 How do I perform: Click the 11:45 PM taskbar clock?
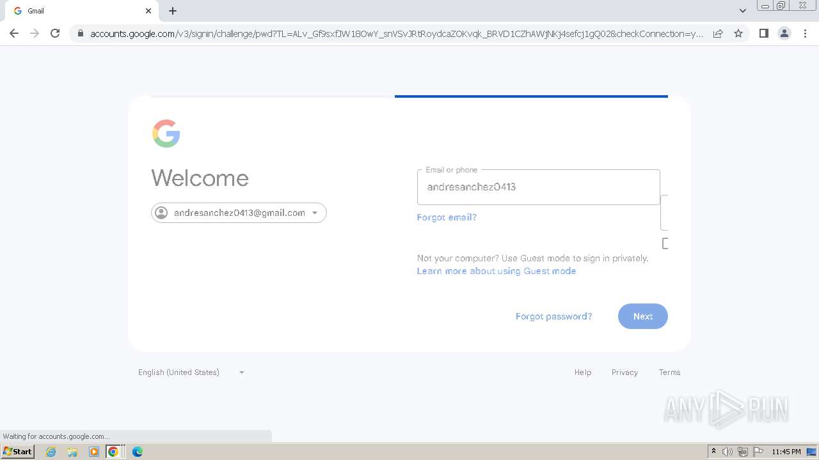786,452
